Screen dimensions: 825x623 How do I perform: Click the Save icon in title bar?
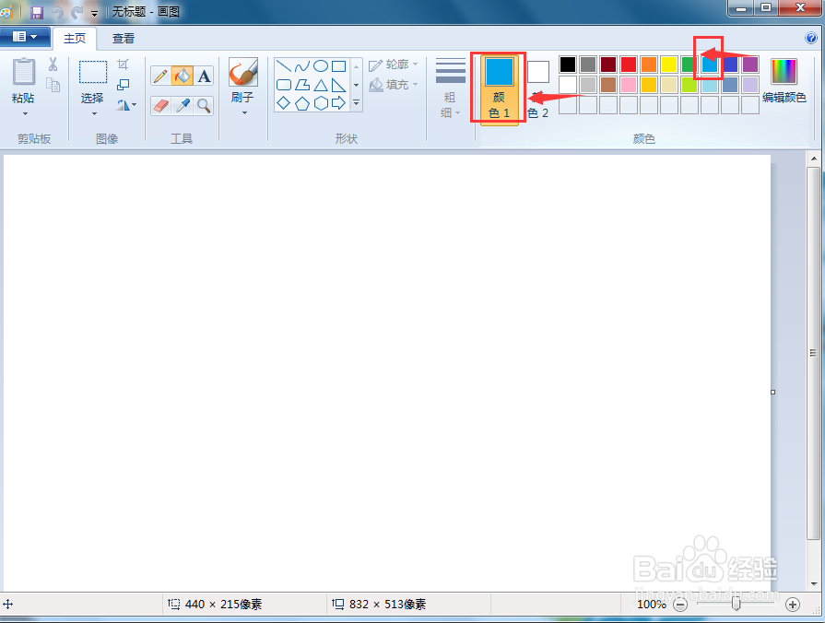[x=37, y=12]
